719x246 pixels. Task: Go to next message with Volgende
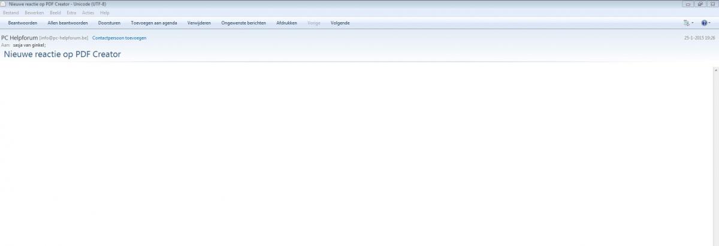340,23
